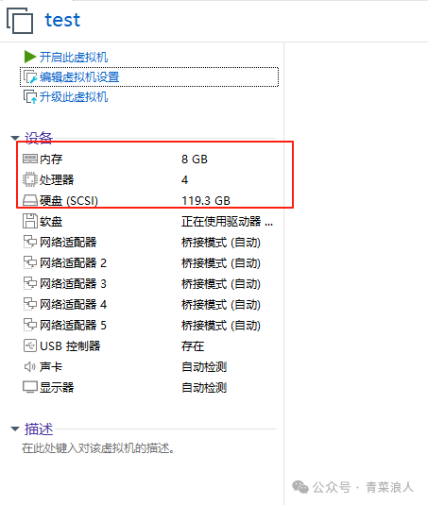
Task: Click the 网络适配器 2 network icon
Action: point(30,262)
